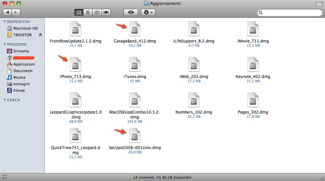Select the Numbers_102.dmg file icon
The width and height of the screenshot is (325, 181).
coord(194,100)
